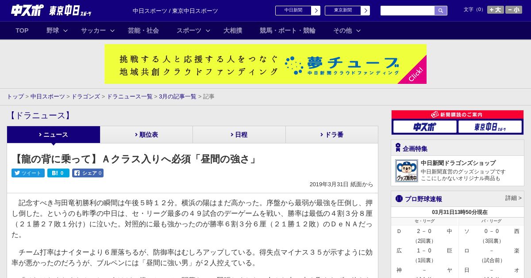Click 新聞購読のご案内 red header

pyautogui.click(x=458, y=115)
